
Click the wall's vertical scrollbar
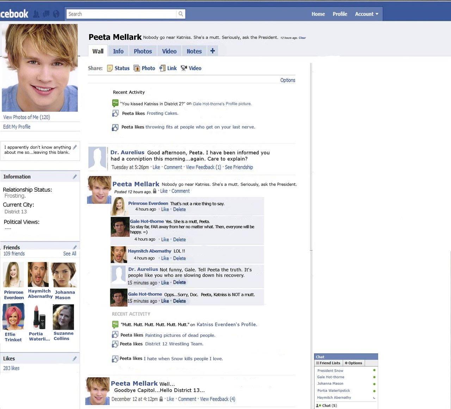point(311,157)
